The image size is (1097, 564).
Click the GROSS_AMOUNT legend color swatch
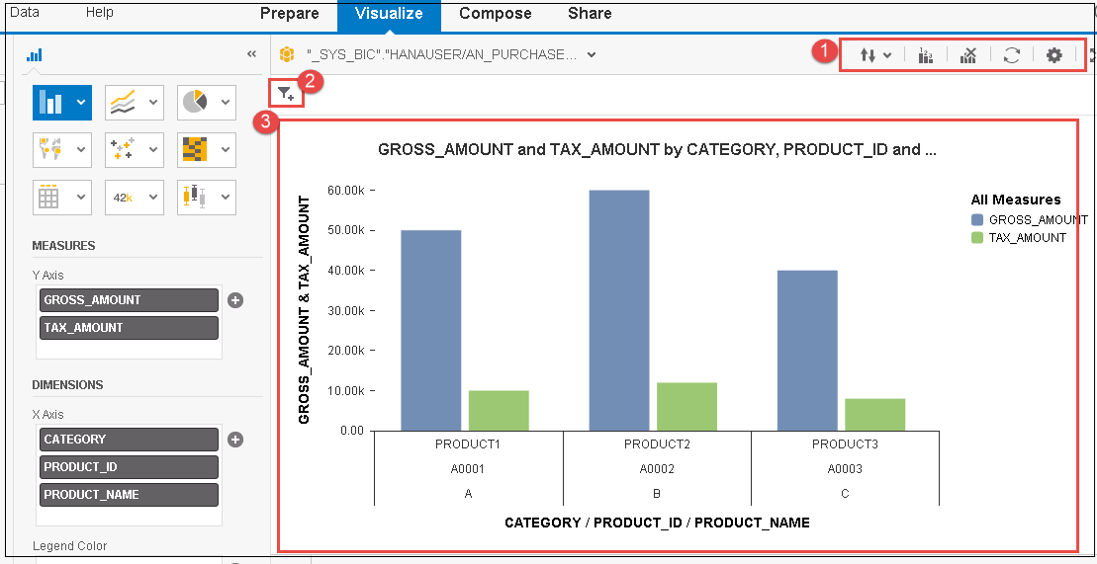tap(977, 220)
